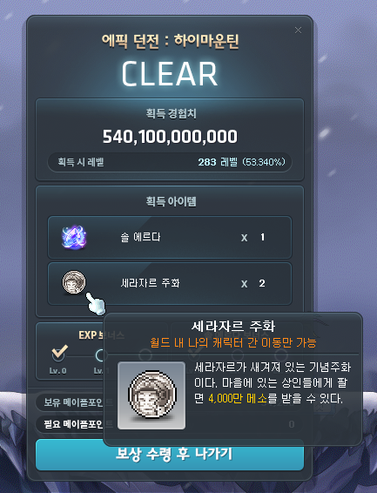Click the 세라자르 주화 tooltip title
The width and height of the screenshot is (377, 493).
click(x=233, y=326)
